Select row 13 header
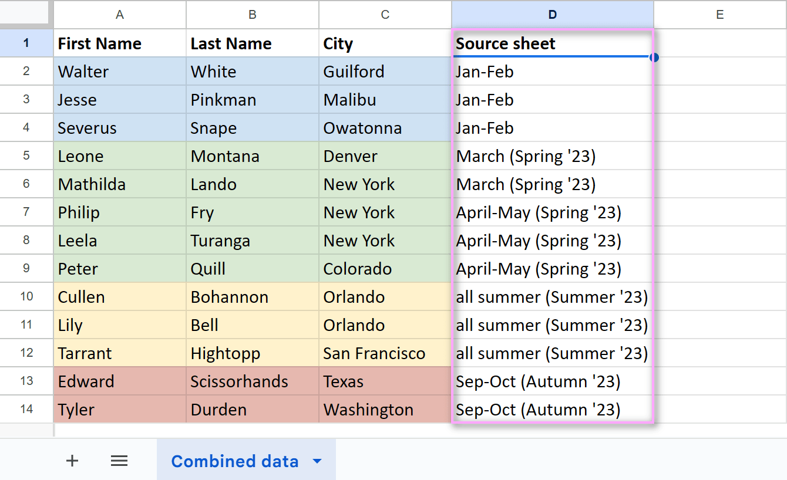Viewport: 787px width, 480px height. 26,381
